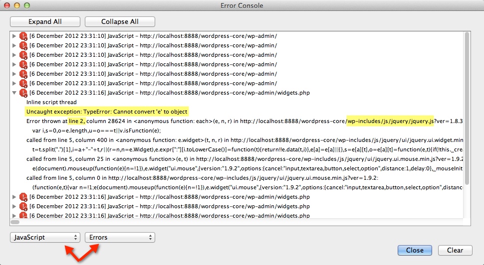Open the Errors severity filter dropdown
This screenshot has height=265, width=484.
(120, 238)
